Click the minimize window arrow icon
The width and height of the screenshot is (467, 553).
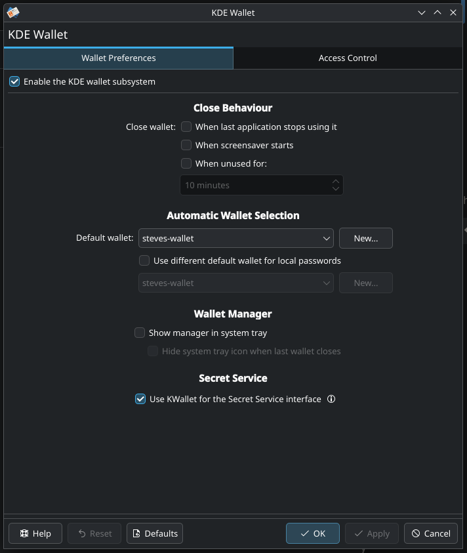coord(422,12)
